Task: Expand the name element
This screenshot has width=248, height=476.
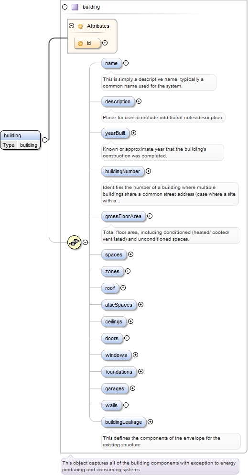Action: 126,63
